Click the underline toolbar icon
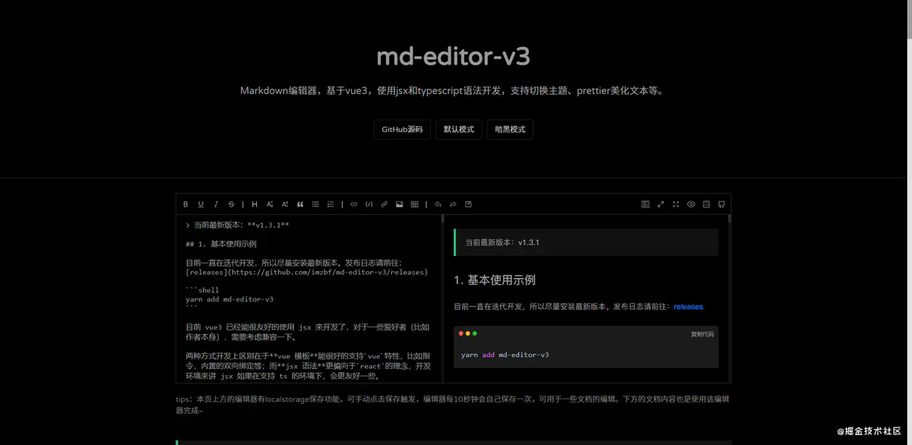Image resolution: width=912 pixels, height=445 pixels. coord(201,204)
